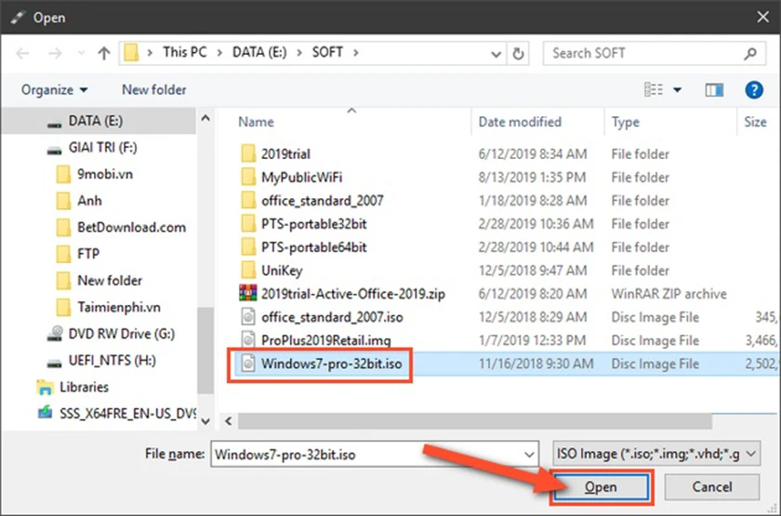Image resolution: width=781 pixels, height=516 pixels.
Task: Sort files by Type column
Action: [x=625, y=122]
